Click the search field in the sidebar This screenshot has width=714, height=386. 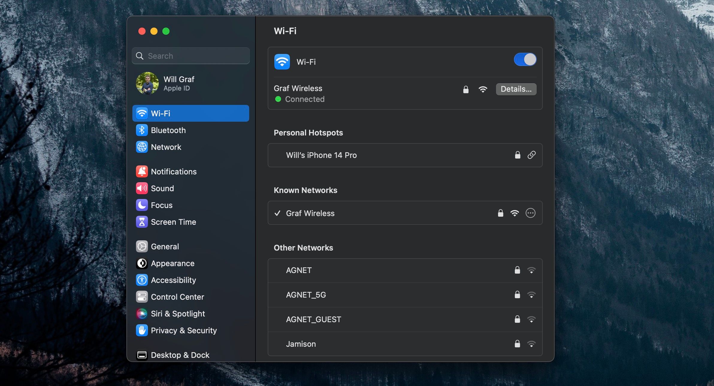pyautogui.click(x=190, y=56)
